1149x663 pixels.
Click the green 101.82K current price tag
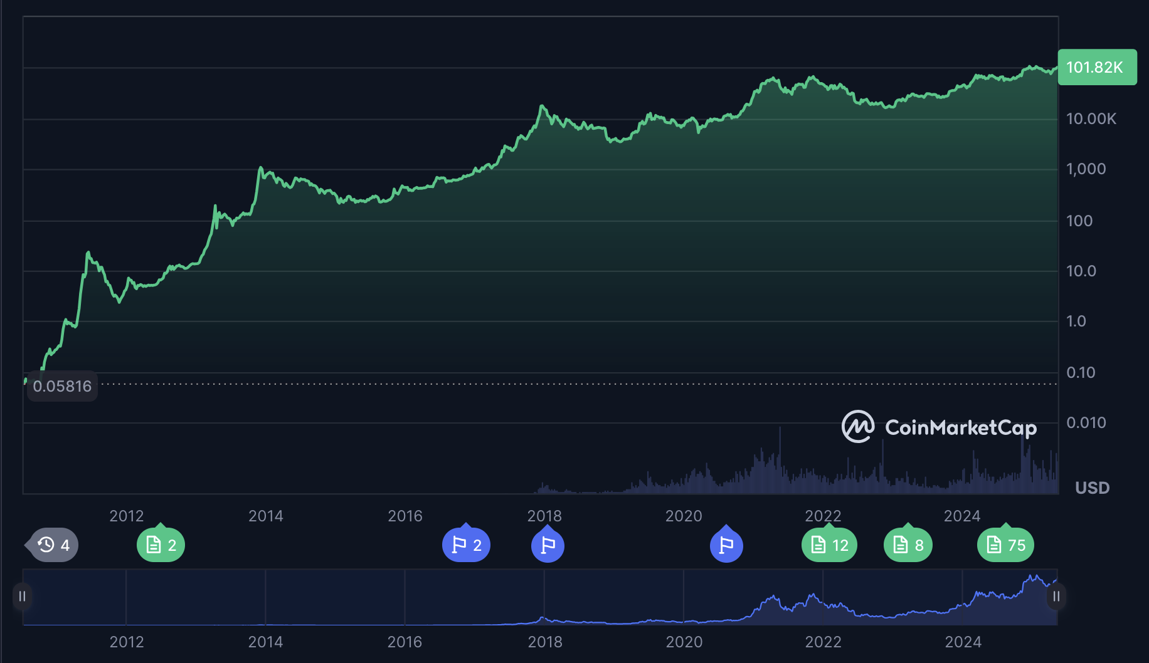pyautogui.click(x=1096, y=67)
